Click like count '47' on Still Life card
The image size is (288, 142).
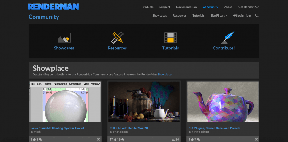click(x=111, y=139)
